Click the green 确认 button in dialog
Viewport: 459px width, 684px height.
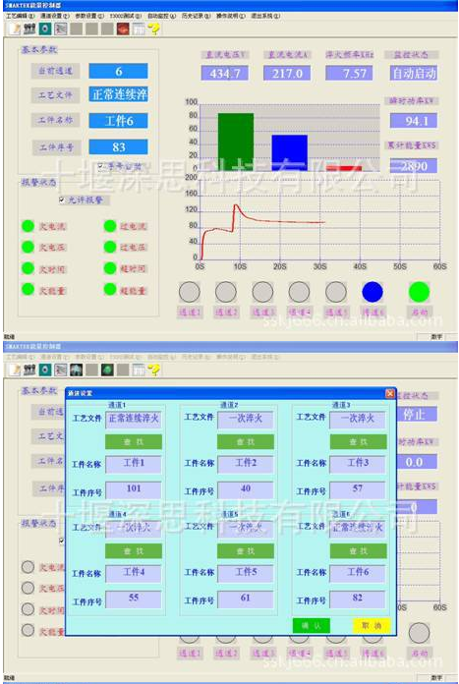[x=312, y=626]
